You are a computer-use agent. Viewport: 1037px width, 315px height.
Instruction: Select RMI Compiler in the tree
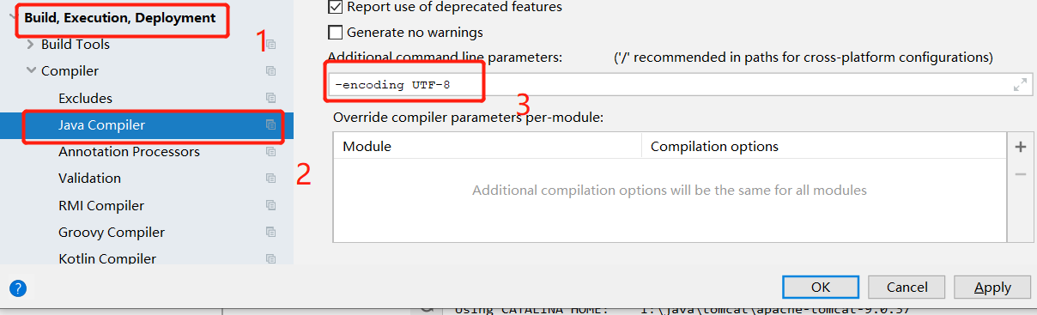(101, 206)
